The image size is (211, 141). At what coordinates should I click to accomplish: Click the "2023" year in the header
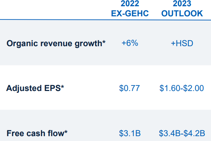(x=182, y=4)
